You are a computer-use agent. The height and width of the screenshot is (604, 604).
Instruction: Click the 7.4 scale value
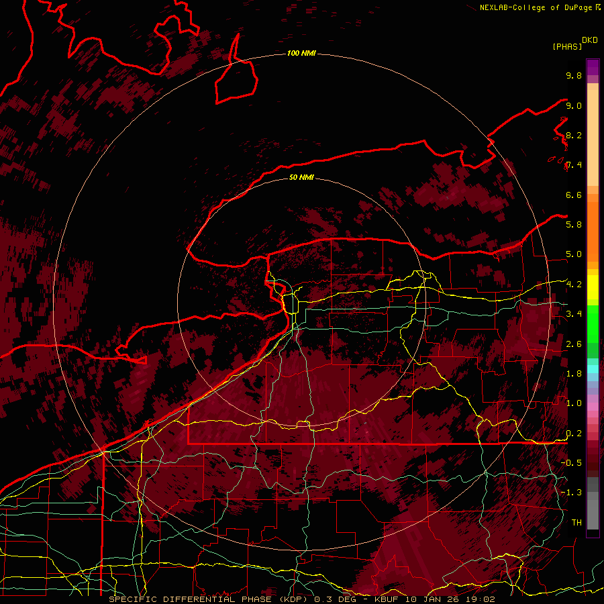coord(574,165)
